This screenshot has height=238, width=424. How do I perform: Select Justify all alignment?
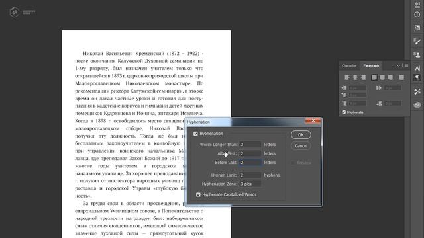point(401,78)
